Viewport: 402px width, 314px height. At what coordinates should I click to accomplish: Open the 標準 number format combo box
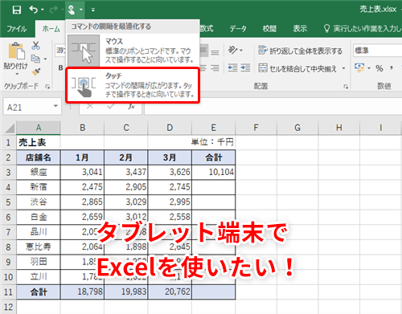coord(377,51)
